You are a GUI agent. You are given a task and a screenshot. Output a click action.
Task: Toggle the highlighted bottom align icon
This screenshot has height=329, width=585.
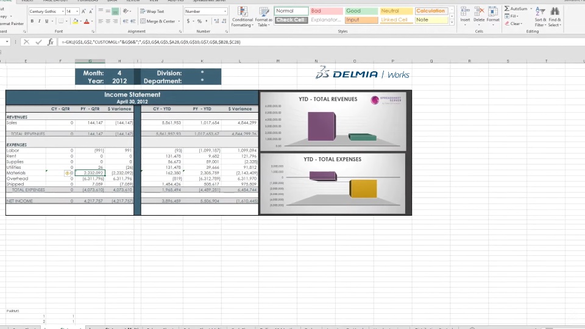(115, 12)
